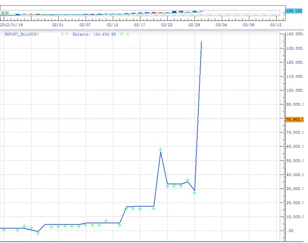The image size is (308, 243).
Task: Click the down arrow marker just before the 02/17 rise
Action: point(106,221)
